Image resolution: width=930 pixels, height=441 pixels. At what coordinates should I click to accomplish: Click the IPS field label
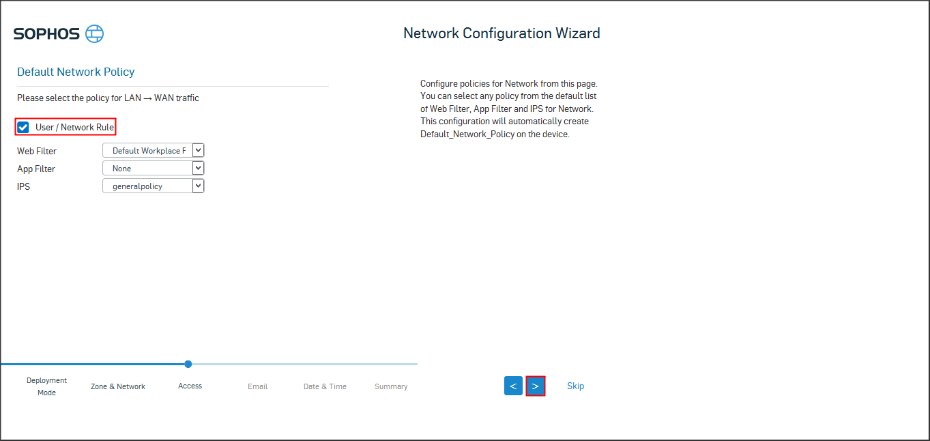coord(24,186)
